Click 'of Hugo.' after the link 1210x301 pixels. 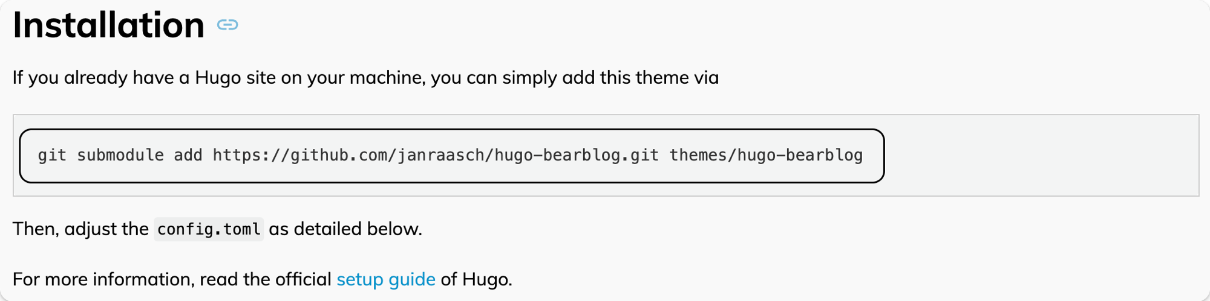(x=476, y=279)
